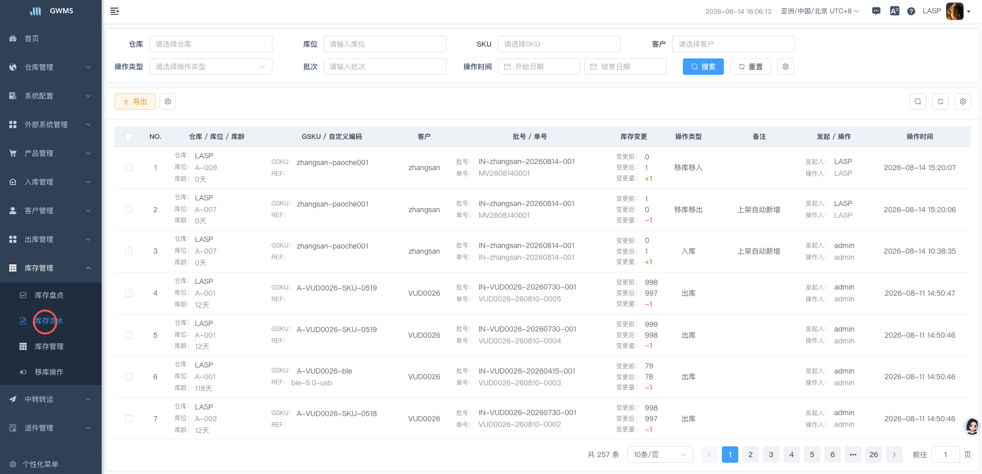Click the GWMS logo

pyautogui.click(x=51, y=11)
